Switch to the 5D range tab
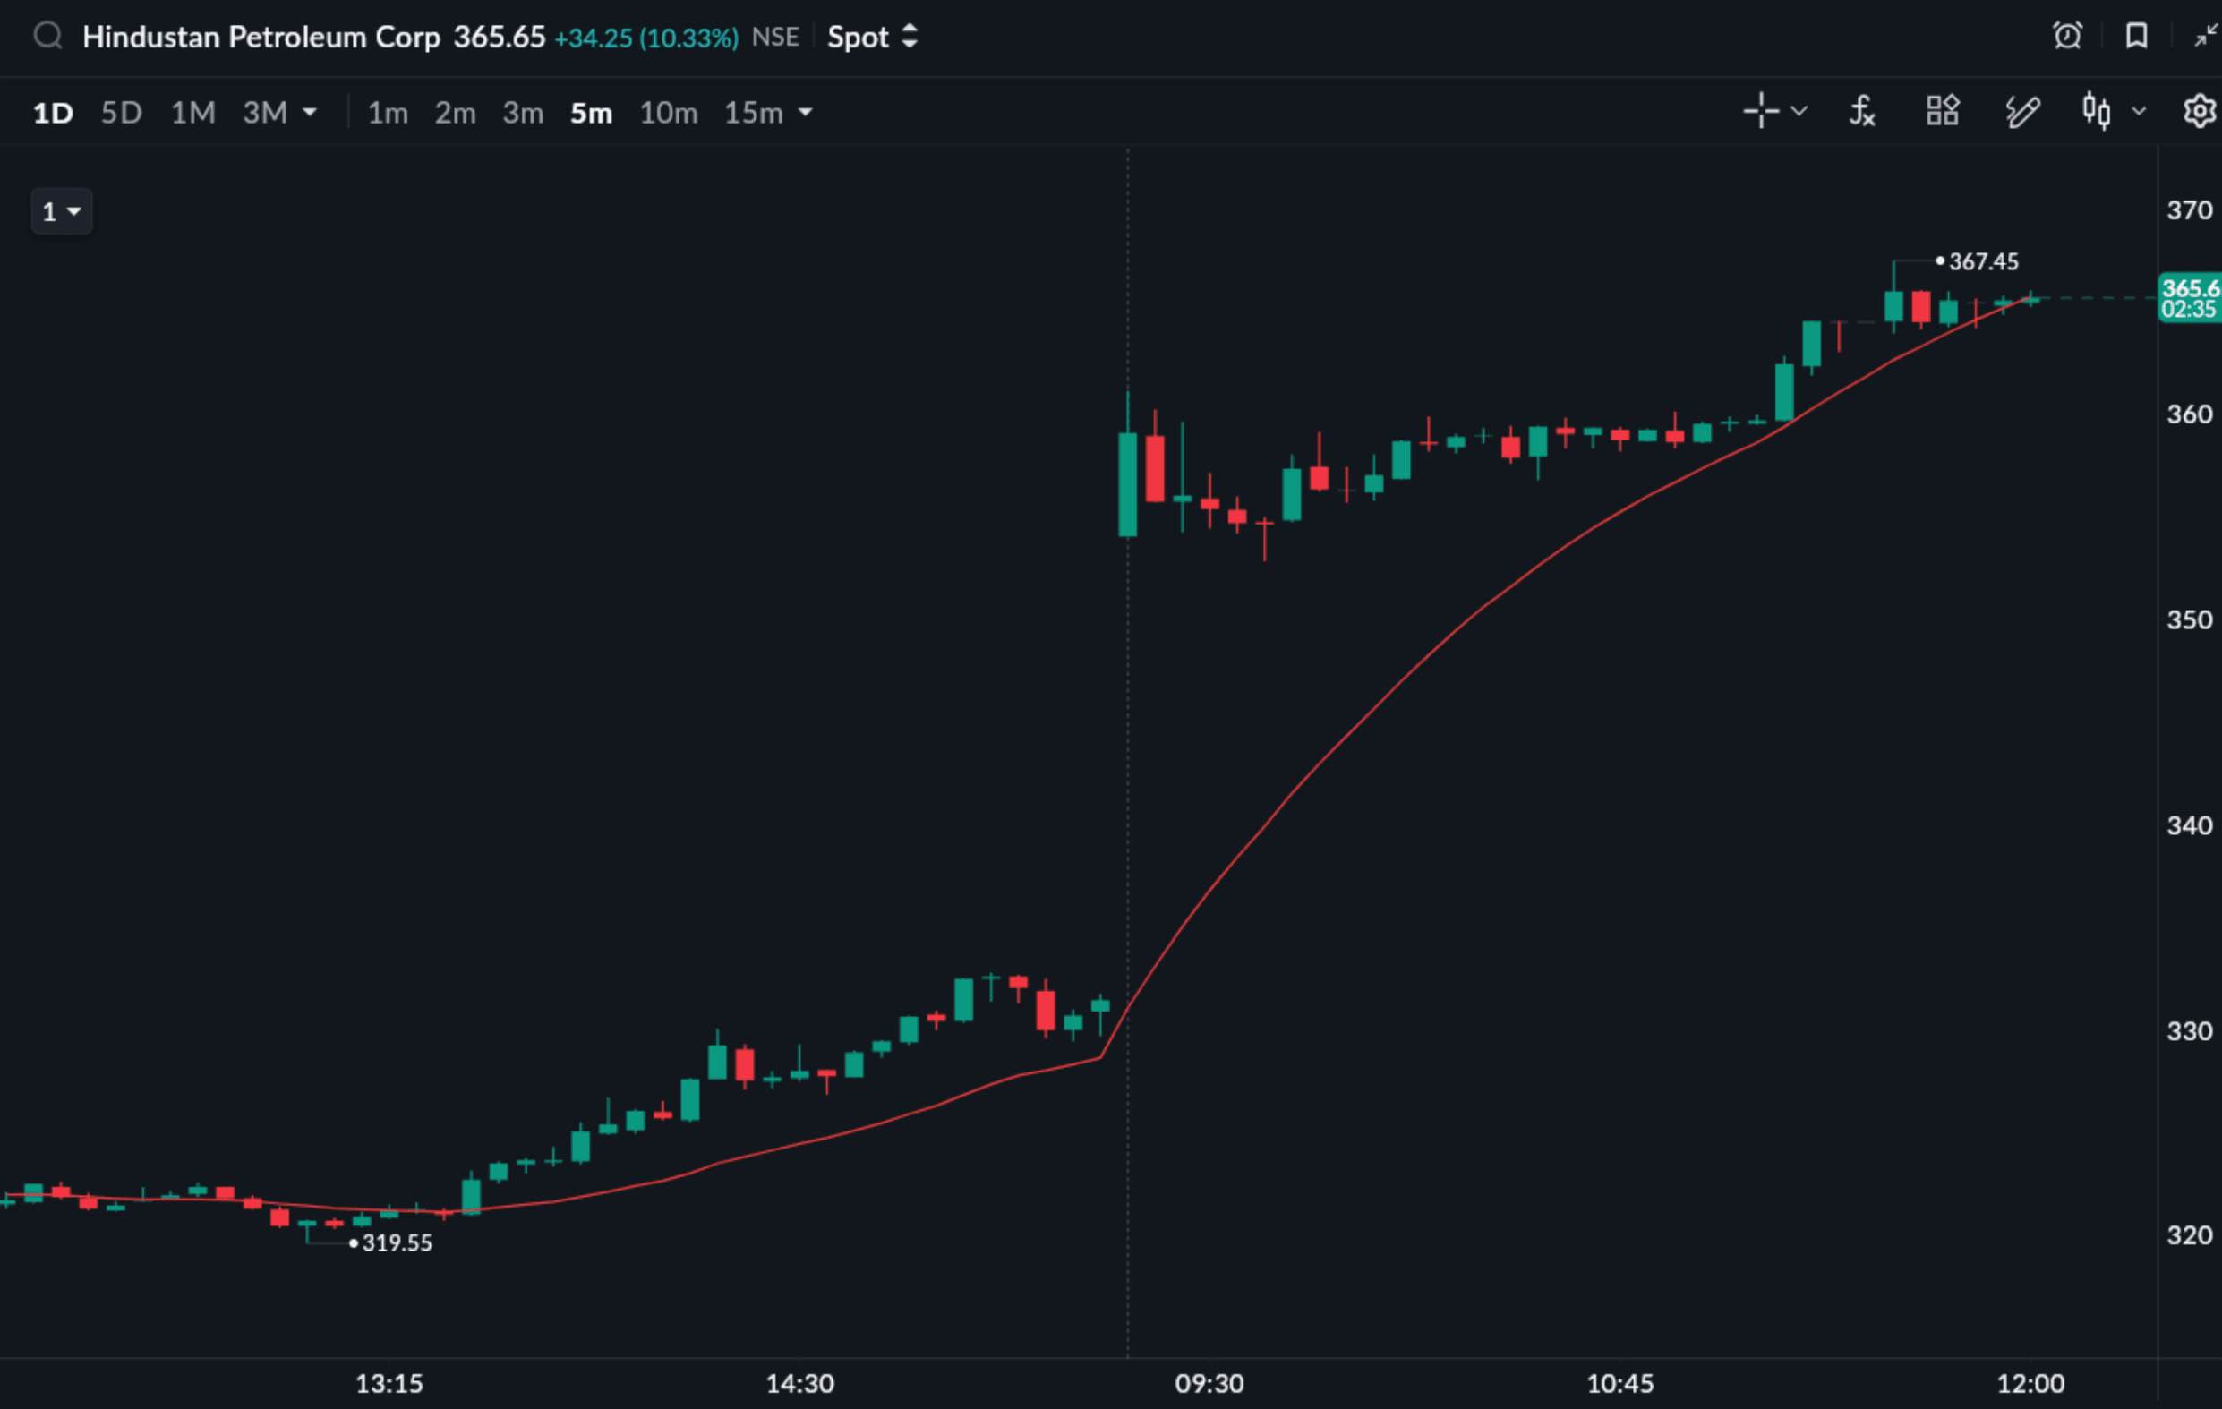This screenshot has height=1409, width=2222. [x=121, y=113]
